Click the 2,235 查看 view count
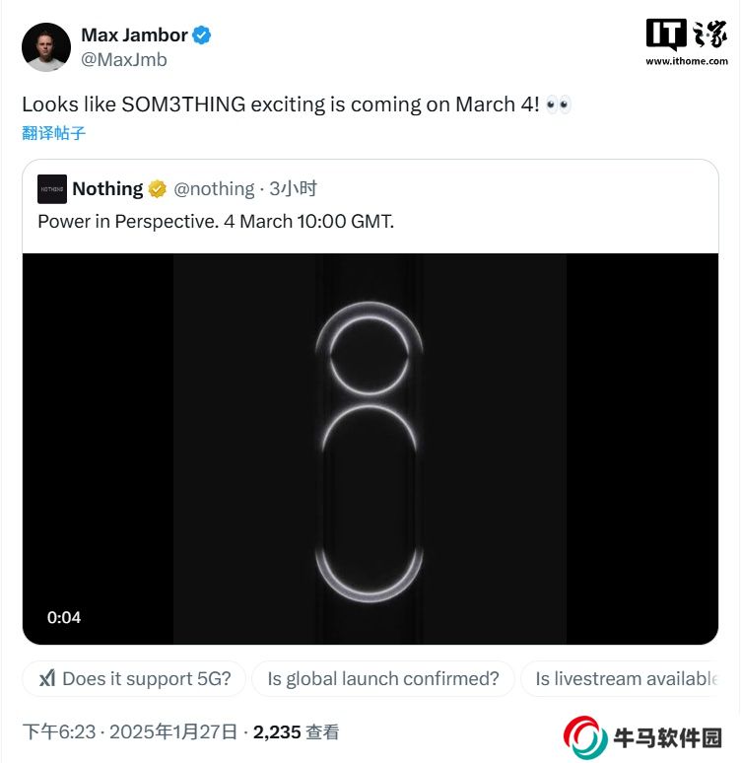This screenshot has height=763, width=741. tap(296, 731)
